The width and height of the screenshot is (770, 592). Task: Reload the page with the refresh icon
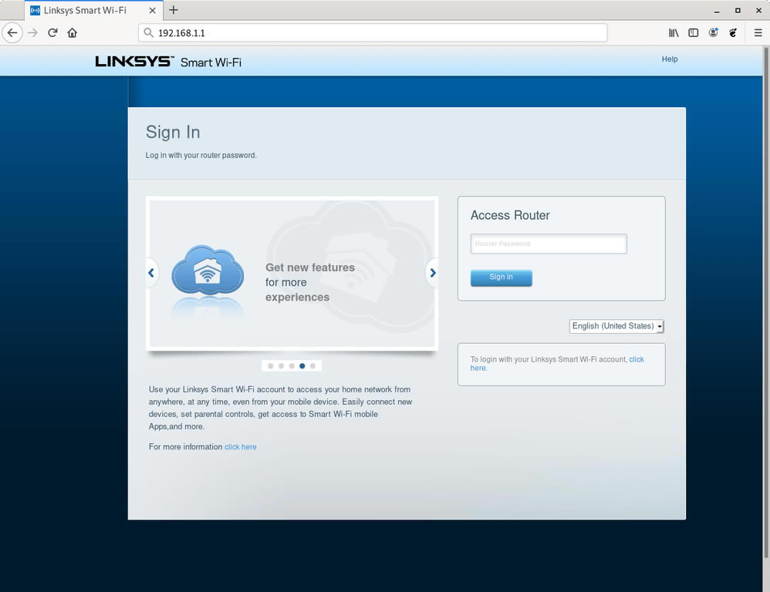[x=52, y=33]
